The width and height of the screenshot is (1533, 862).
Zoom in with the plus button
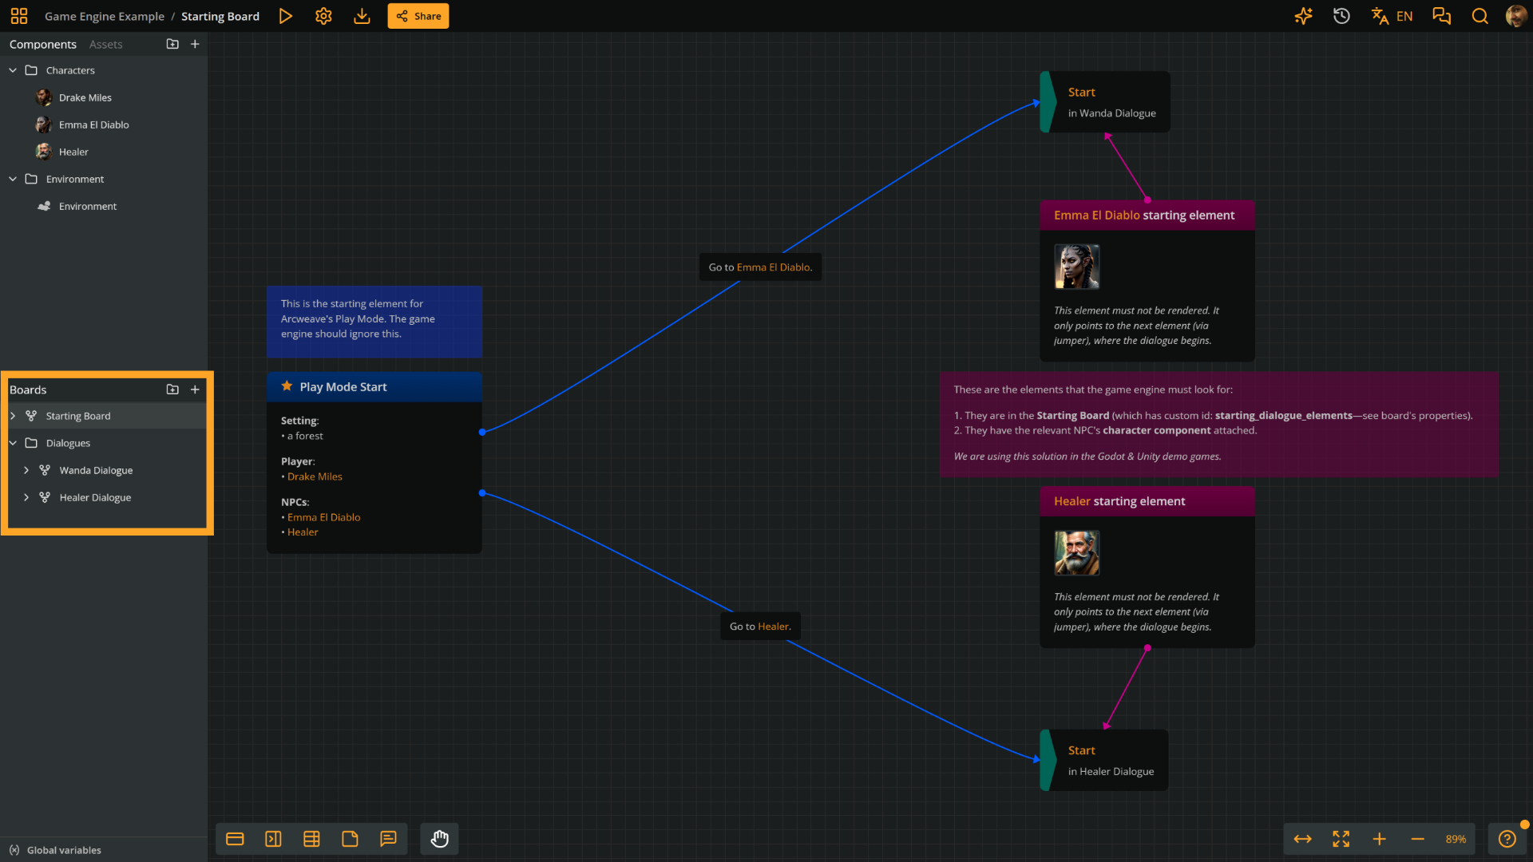[x=1380, y=839]
